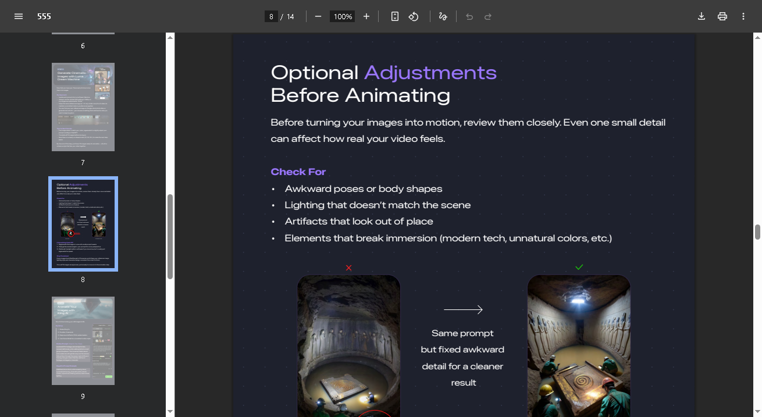Image resolution: width=762 pixels, height=417 pixels.
Task: Click the page number input field
Action: pos(271,16)
